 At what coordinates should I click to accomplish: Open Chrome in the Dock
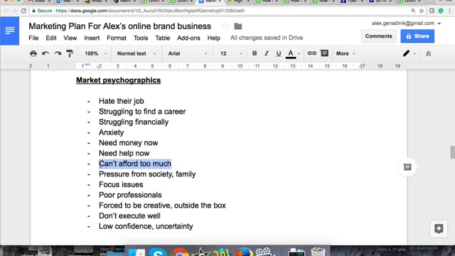(180, 252)
